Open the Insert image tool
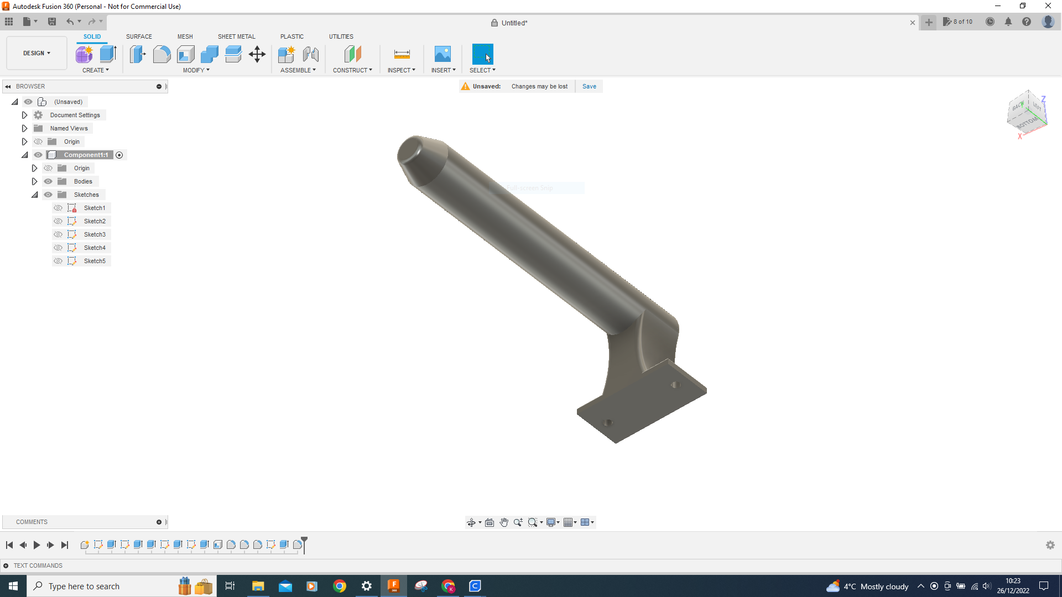Screen dimensions: 1062x597 [x=442, y=54]
